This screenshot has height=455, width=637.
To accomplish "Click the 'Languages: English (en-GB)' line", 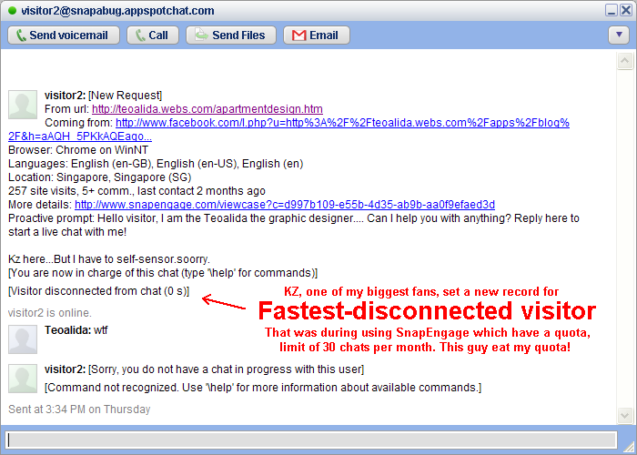I will pyautogui.click(x=156, y=164).
